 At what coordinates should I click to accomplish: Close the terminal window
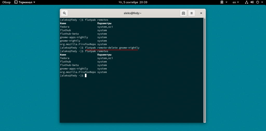tap(201, 13)
